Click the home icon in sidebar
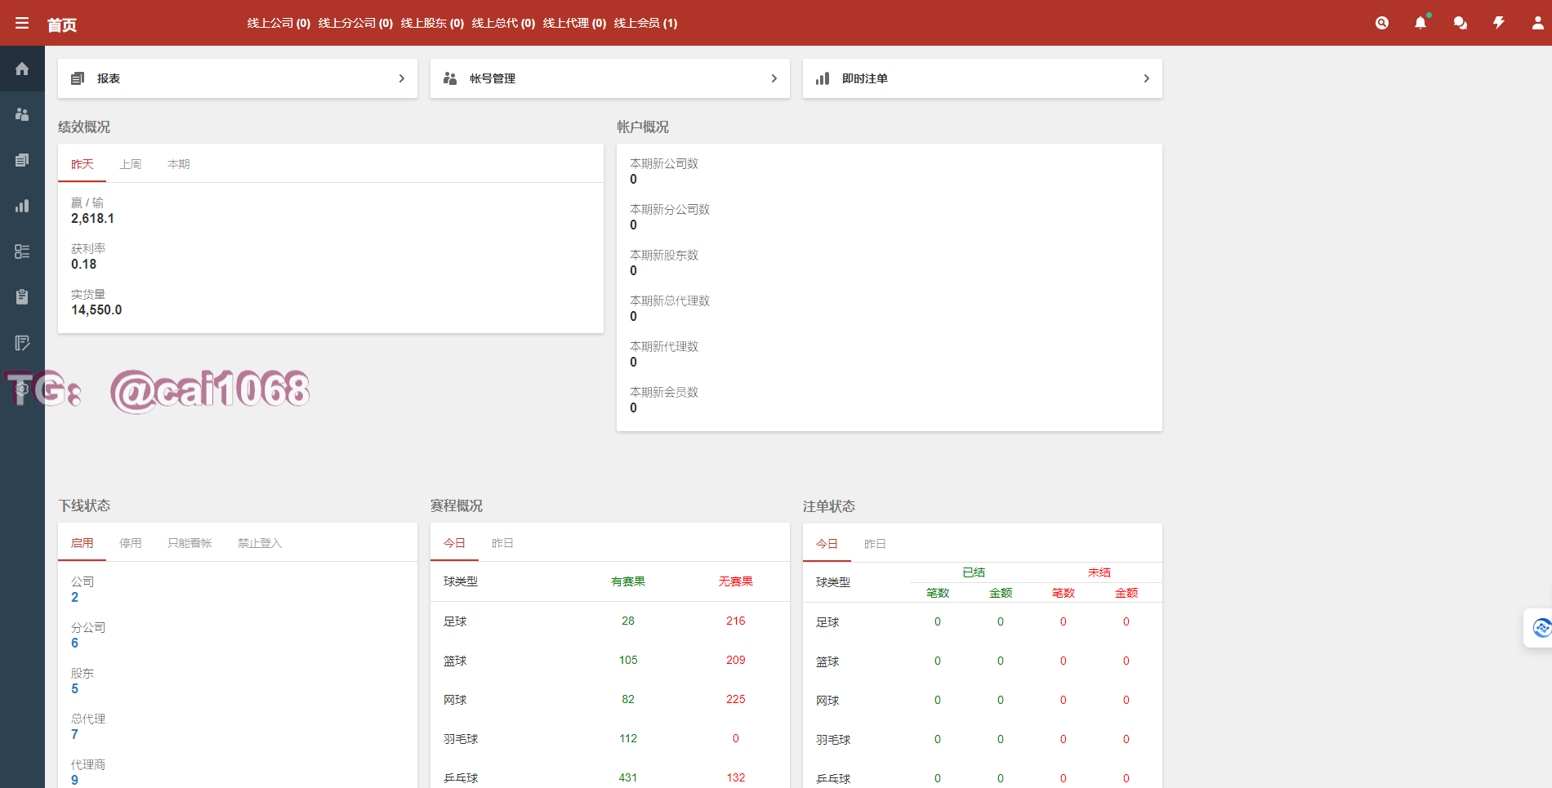Image resolution: width=1552 pixels, height=788 pixels. point(22,69)
